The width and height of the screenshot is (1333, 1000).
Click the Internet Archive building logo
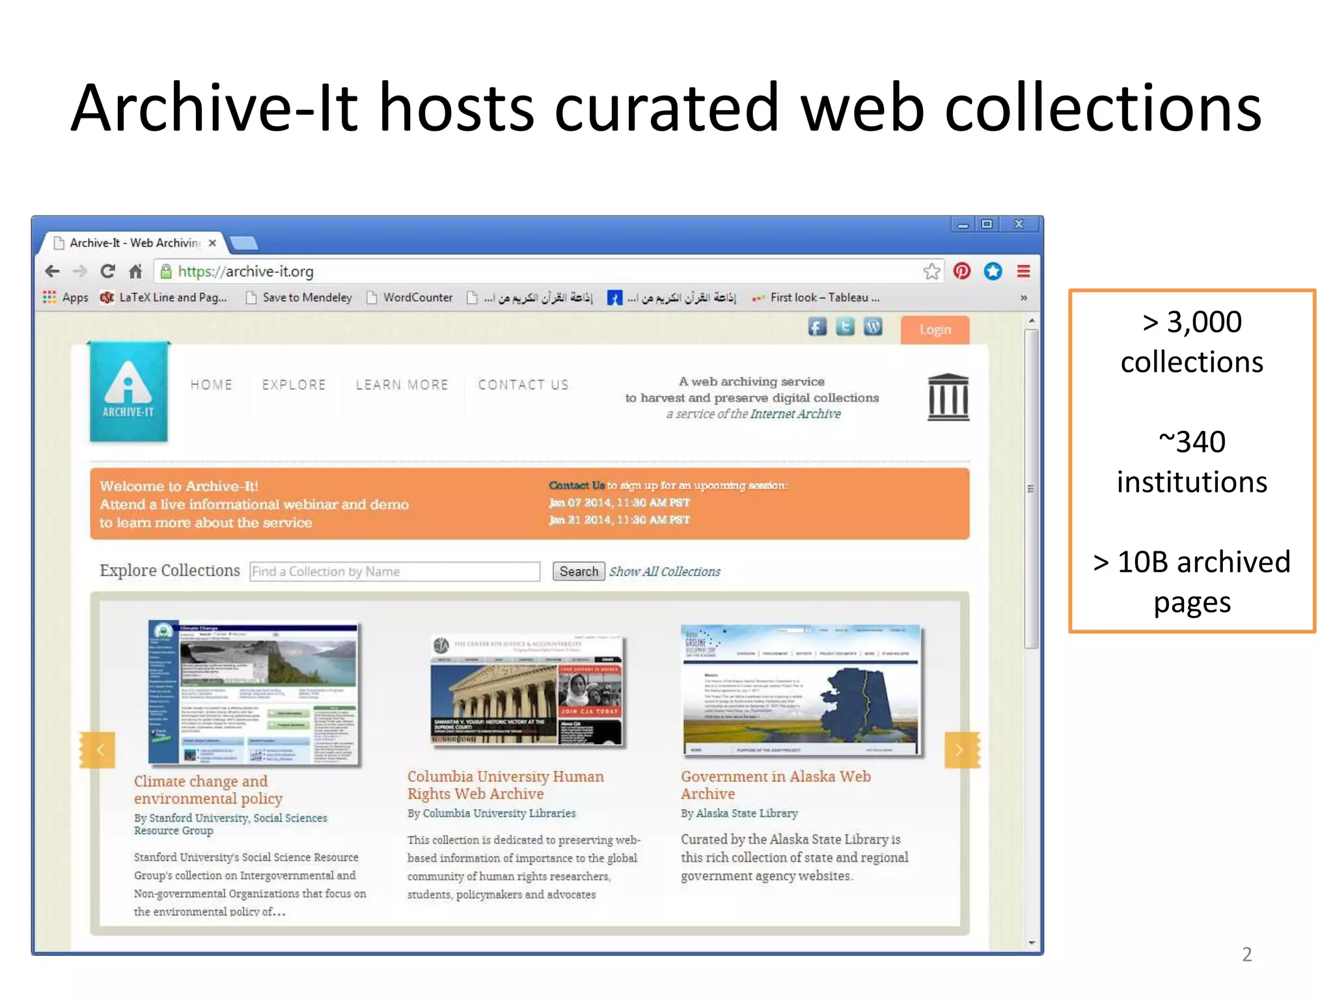pos(948,397)
